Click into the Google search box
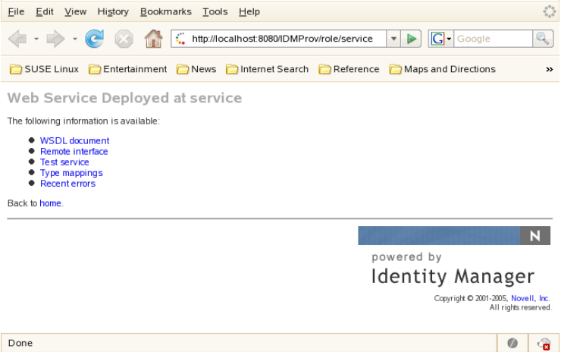The height and width of the screenshot is (352, 561). (x=493, y=39)
